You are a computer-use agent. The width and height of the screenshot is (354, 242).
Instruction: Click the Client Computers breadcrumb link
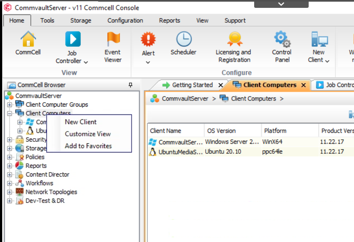click(x=253, y=99)
